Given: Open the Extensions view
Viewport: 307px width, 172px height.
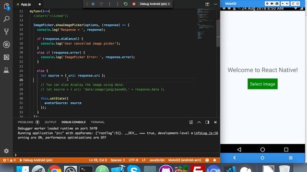Looking at the screenshot, I should 6,57.
